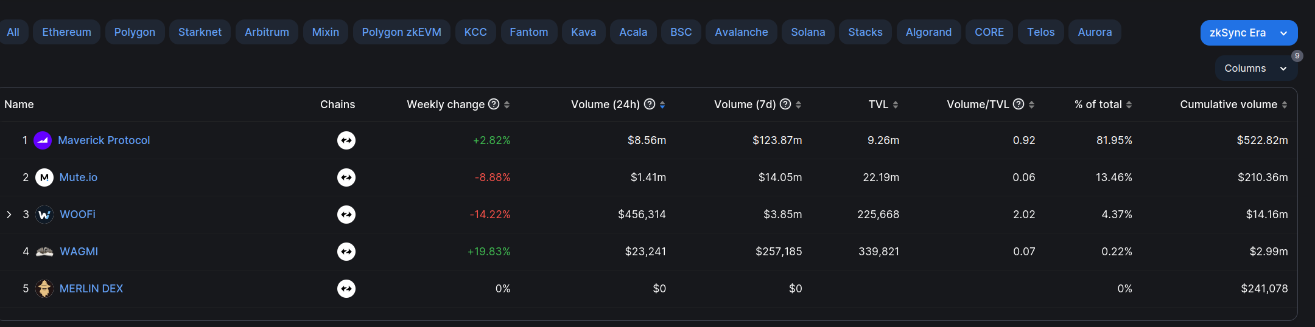Select the Arbitrum chain tab
The width and height of the screenshot is (1315, 327).
[267, 32]
